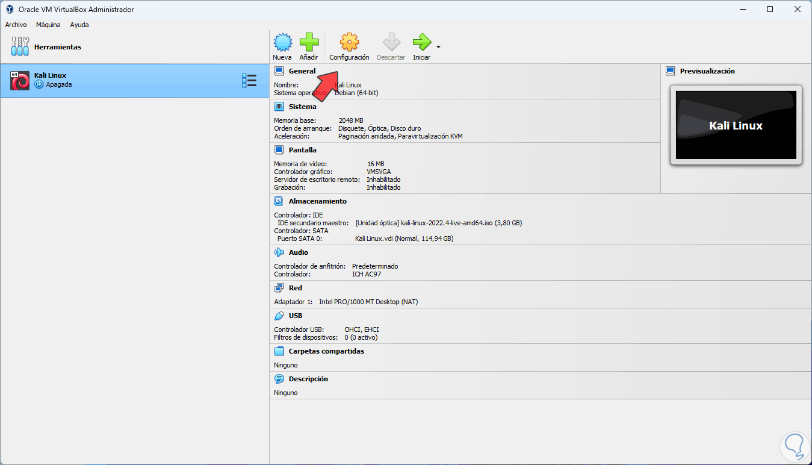812x465 pixels.
Task: Click the green Iniciar arrow icon
Action: (x=421, y=42)
